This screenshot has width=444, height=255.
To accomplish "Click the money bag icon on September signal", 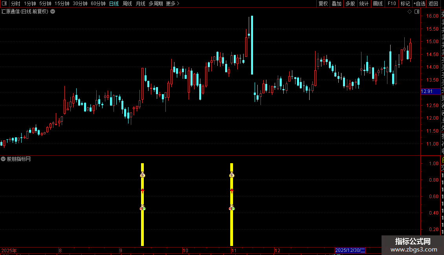I will click(x=142, y=175).
